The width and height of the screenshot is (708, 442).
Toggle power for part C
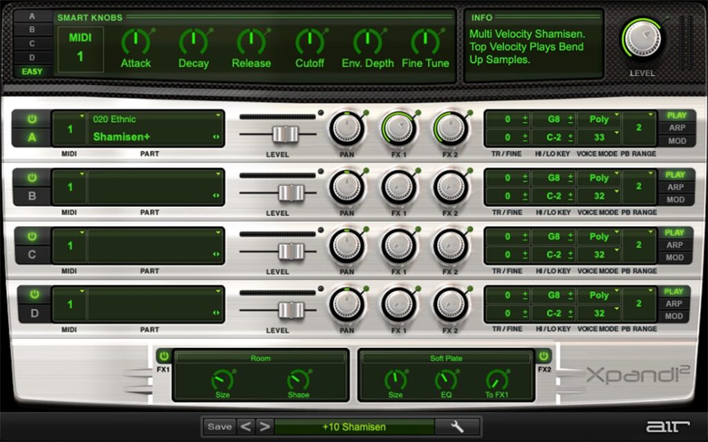click(32, 237)
